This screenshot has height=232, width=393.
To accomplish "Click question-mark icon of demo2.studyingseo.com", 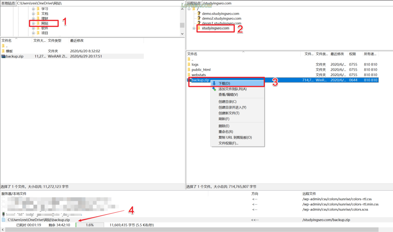I will point(199,18).
